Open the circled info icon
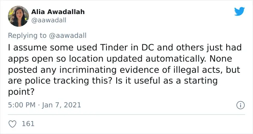Screen dimensions: 253x134 241,105
